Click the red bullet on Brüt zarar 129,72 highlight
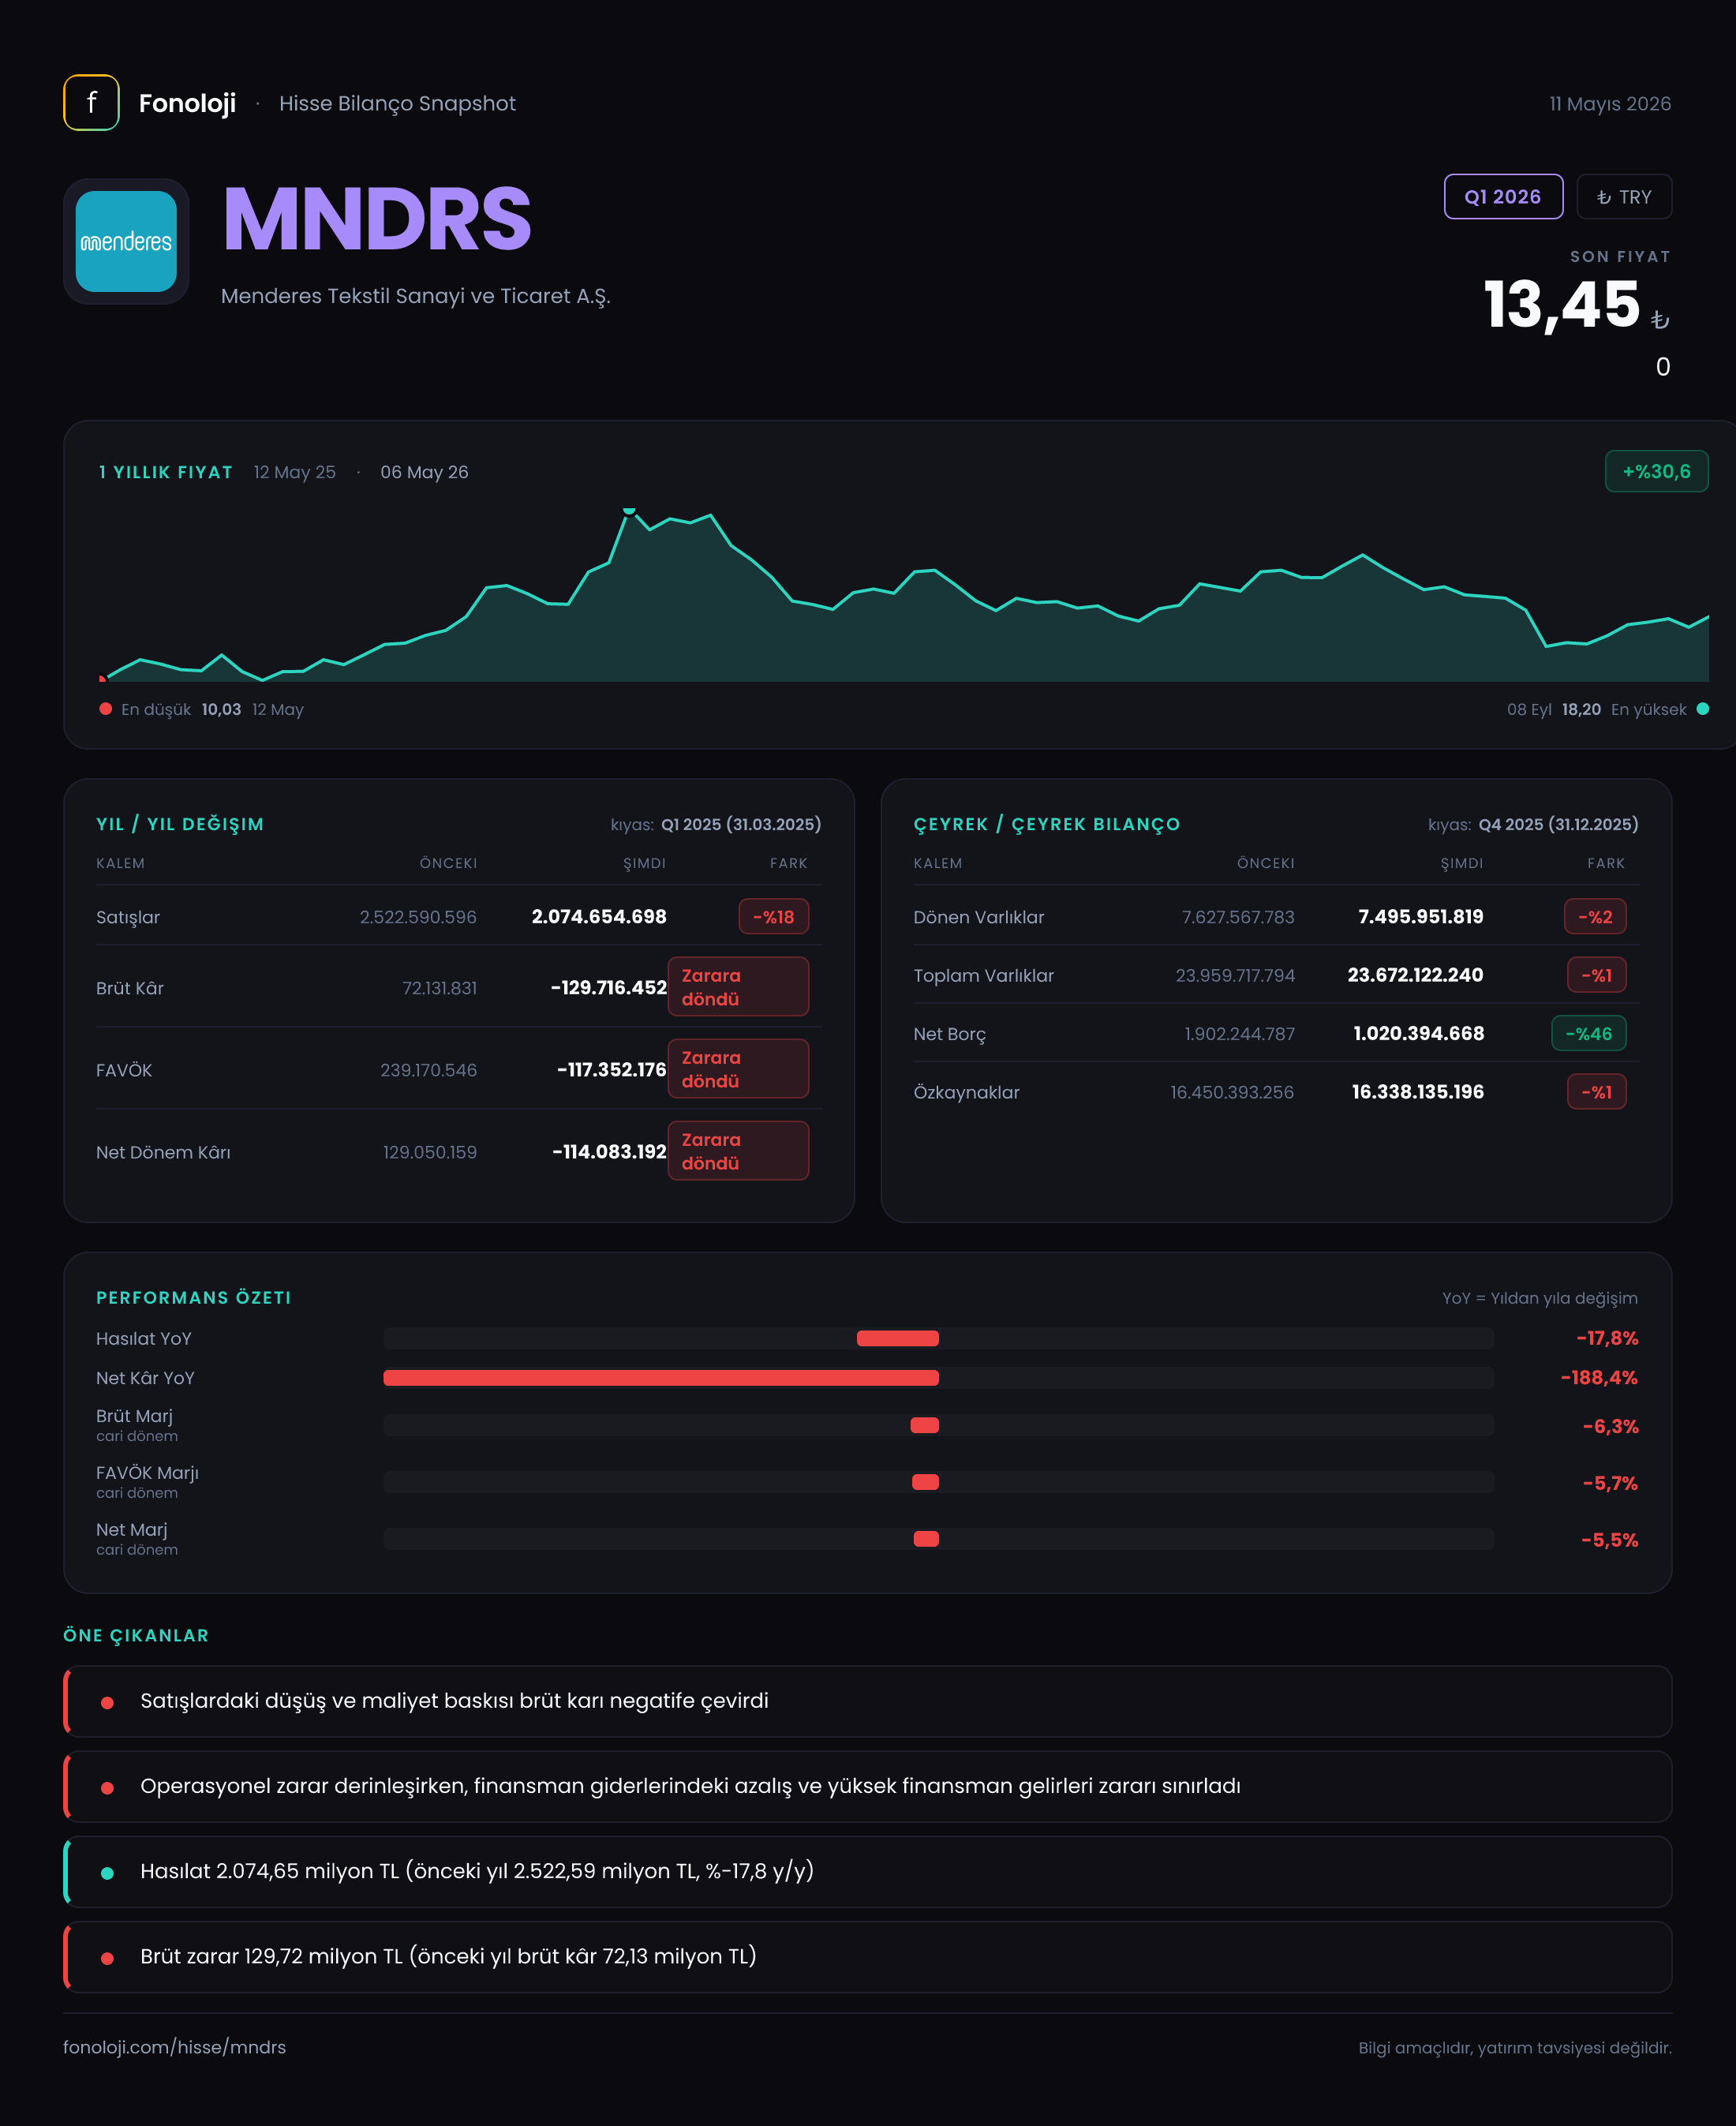The image size is (1736, 2126). point(107,1958)
